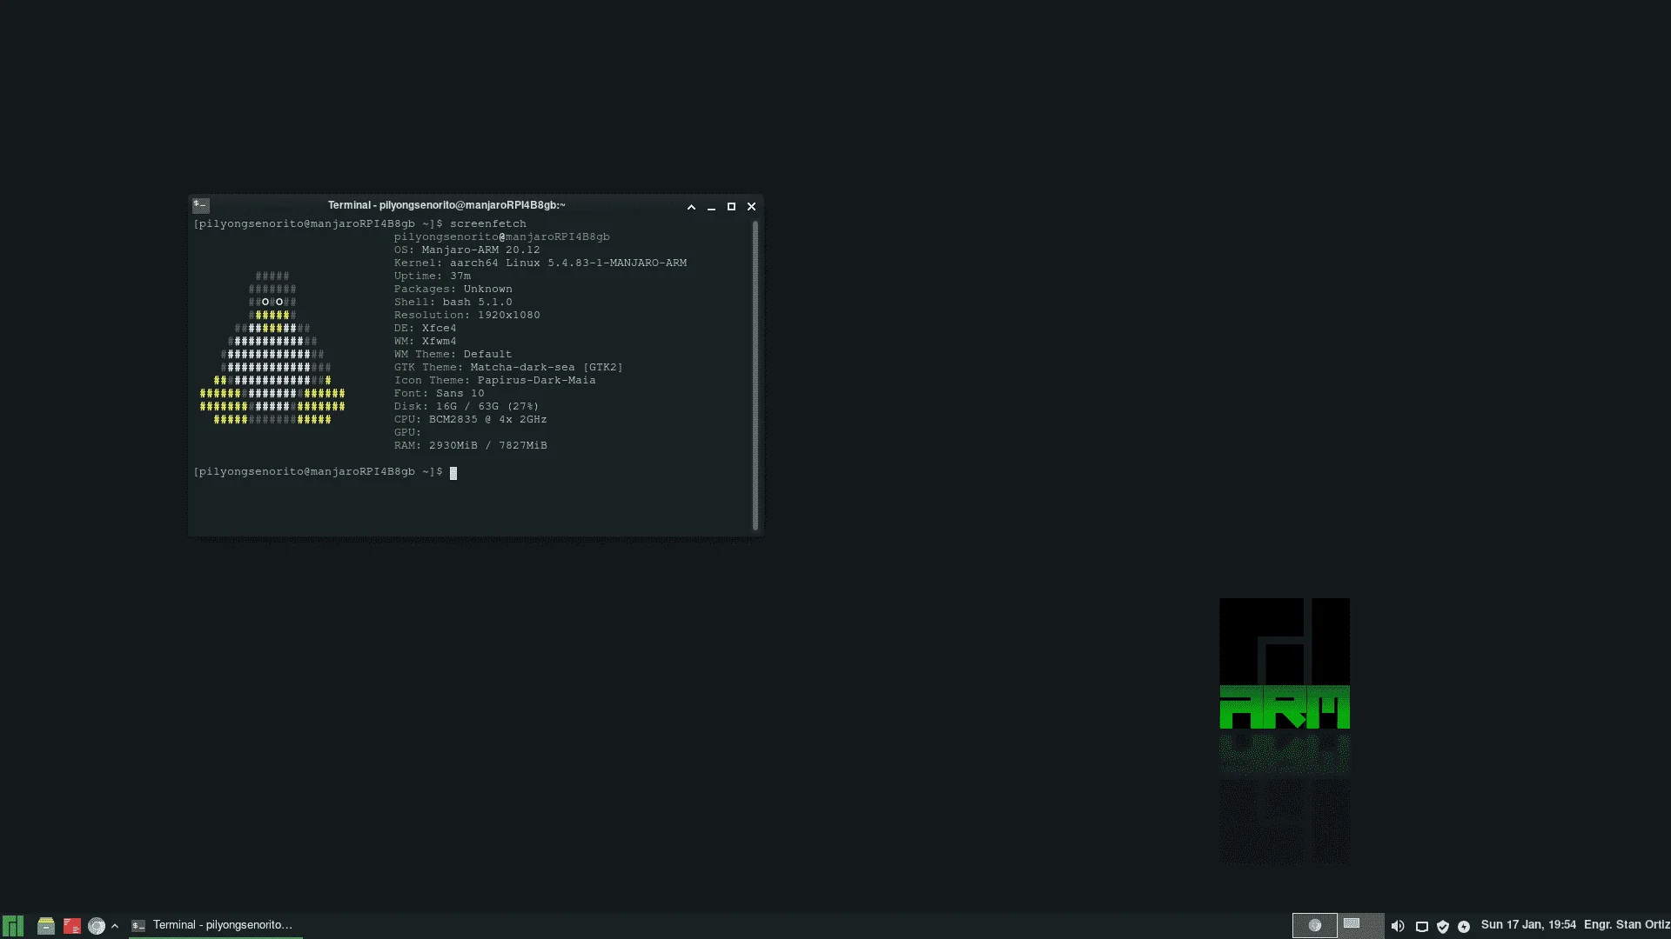Open the power manager tray icon
Screen dimensions: 1671x939
1464,927
